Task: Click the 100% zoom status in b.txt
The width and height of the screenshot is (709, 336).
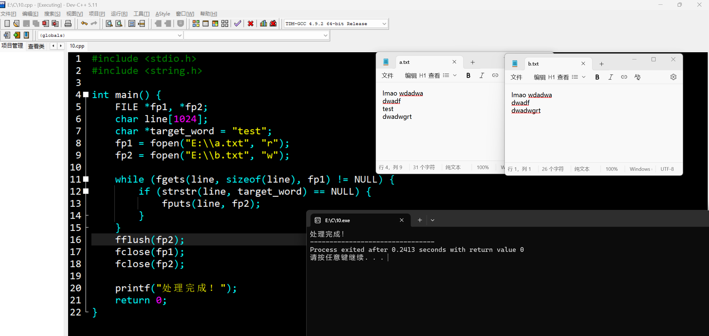Action: [x=611, y=169]
